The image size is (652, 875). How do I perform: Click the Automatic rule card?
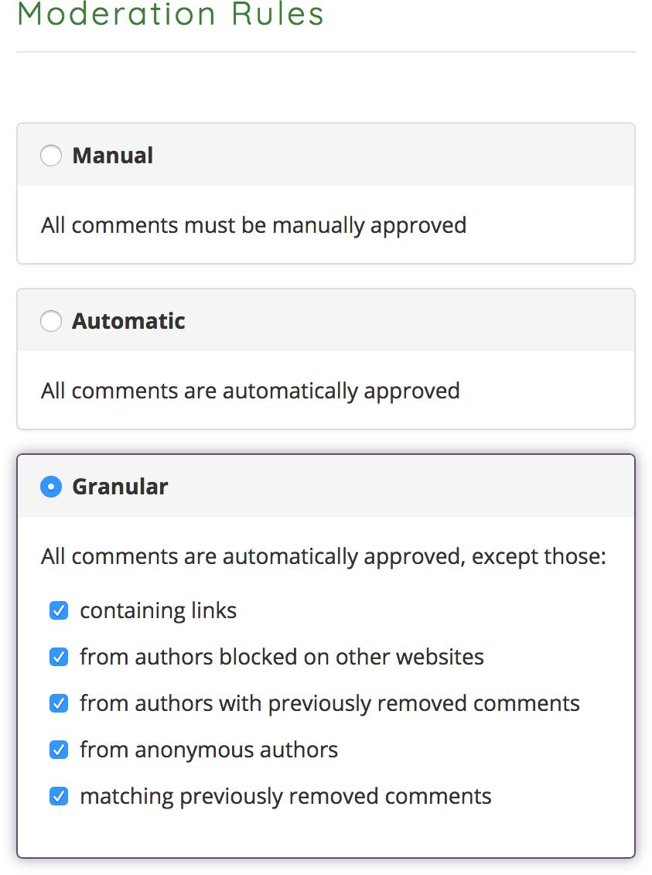pos(325,357)
